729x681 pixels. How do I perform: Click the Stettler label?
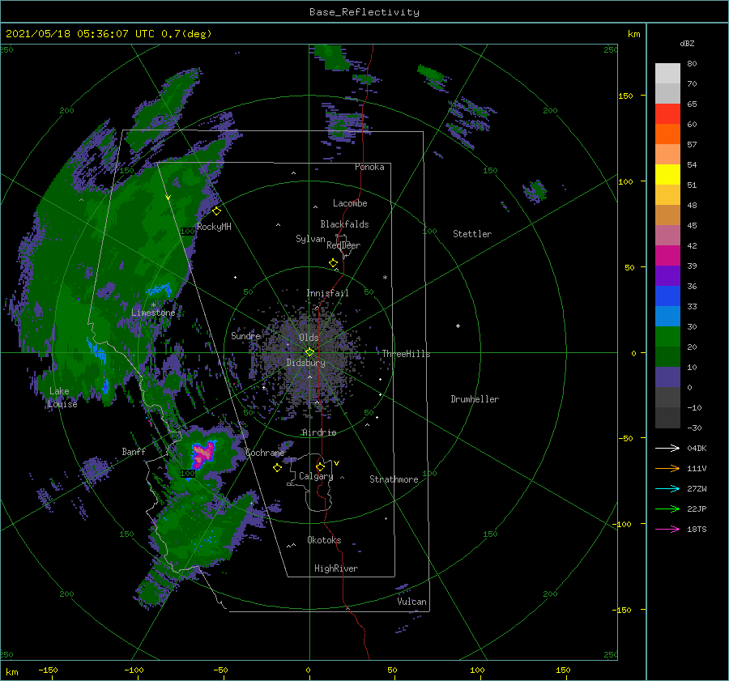click(x=472, y=234)
